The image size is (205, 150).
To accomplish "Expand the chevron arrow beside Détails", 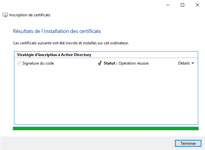I will pyautogui.click(x=193, y=63).
